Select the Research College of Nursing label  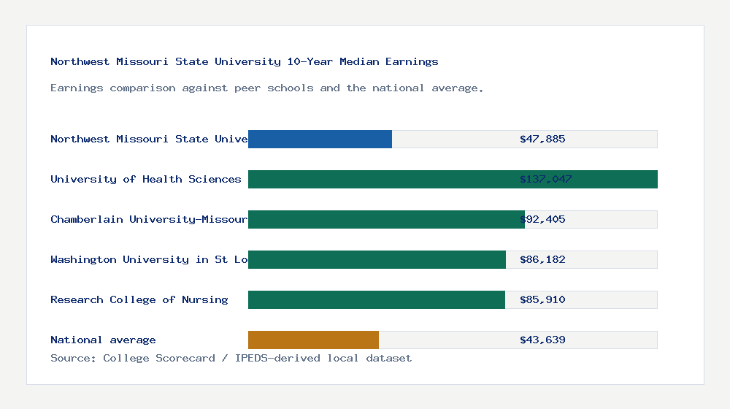(x=139, y=299)
